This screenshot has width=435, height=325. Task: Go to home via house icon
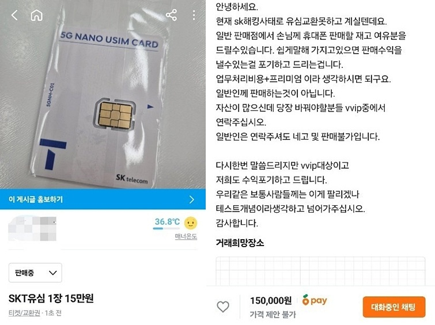coord(36,15)
